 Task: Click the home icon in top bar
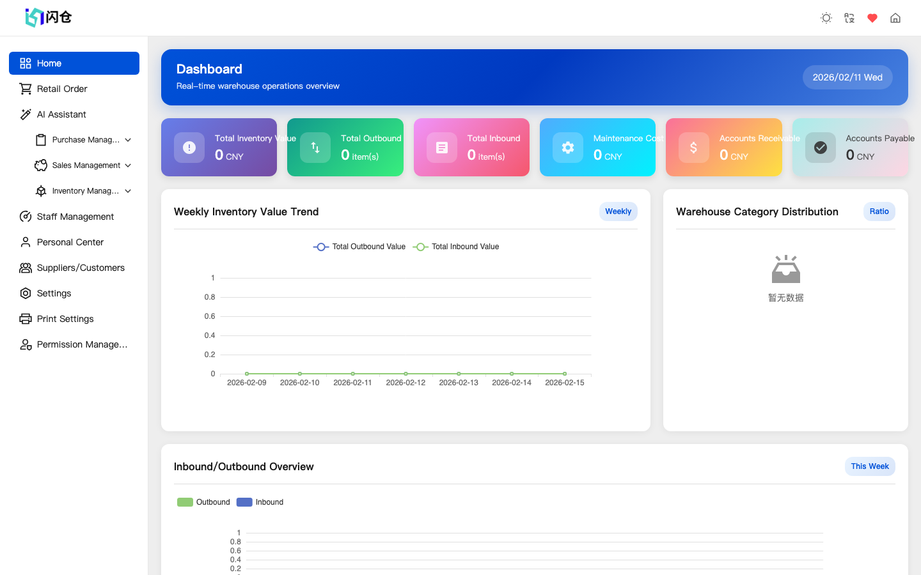coord(895,18)
